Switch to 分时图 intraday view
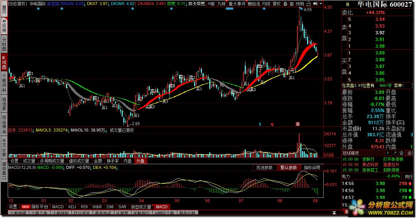Image resolution: width=416 pixels, height=218 pixels. [x=4, y=44]
